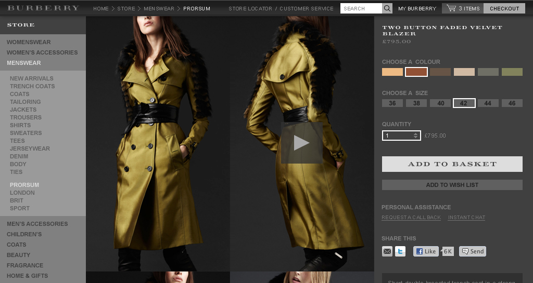Pick size 46
Viewport: 533px width, 283px height.
click(x=512, y=103)
